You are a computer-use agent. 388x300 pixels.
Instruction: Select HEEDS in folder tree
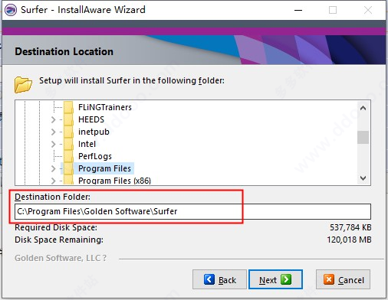(91, 119)
